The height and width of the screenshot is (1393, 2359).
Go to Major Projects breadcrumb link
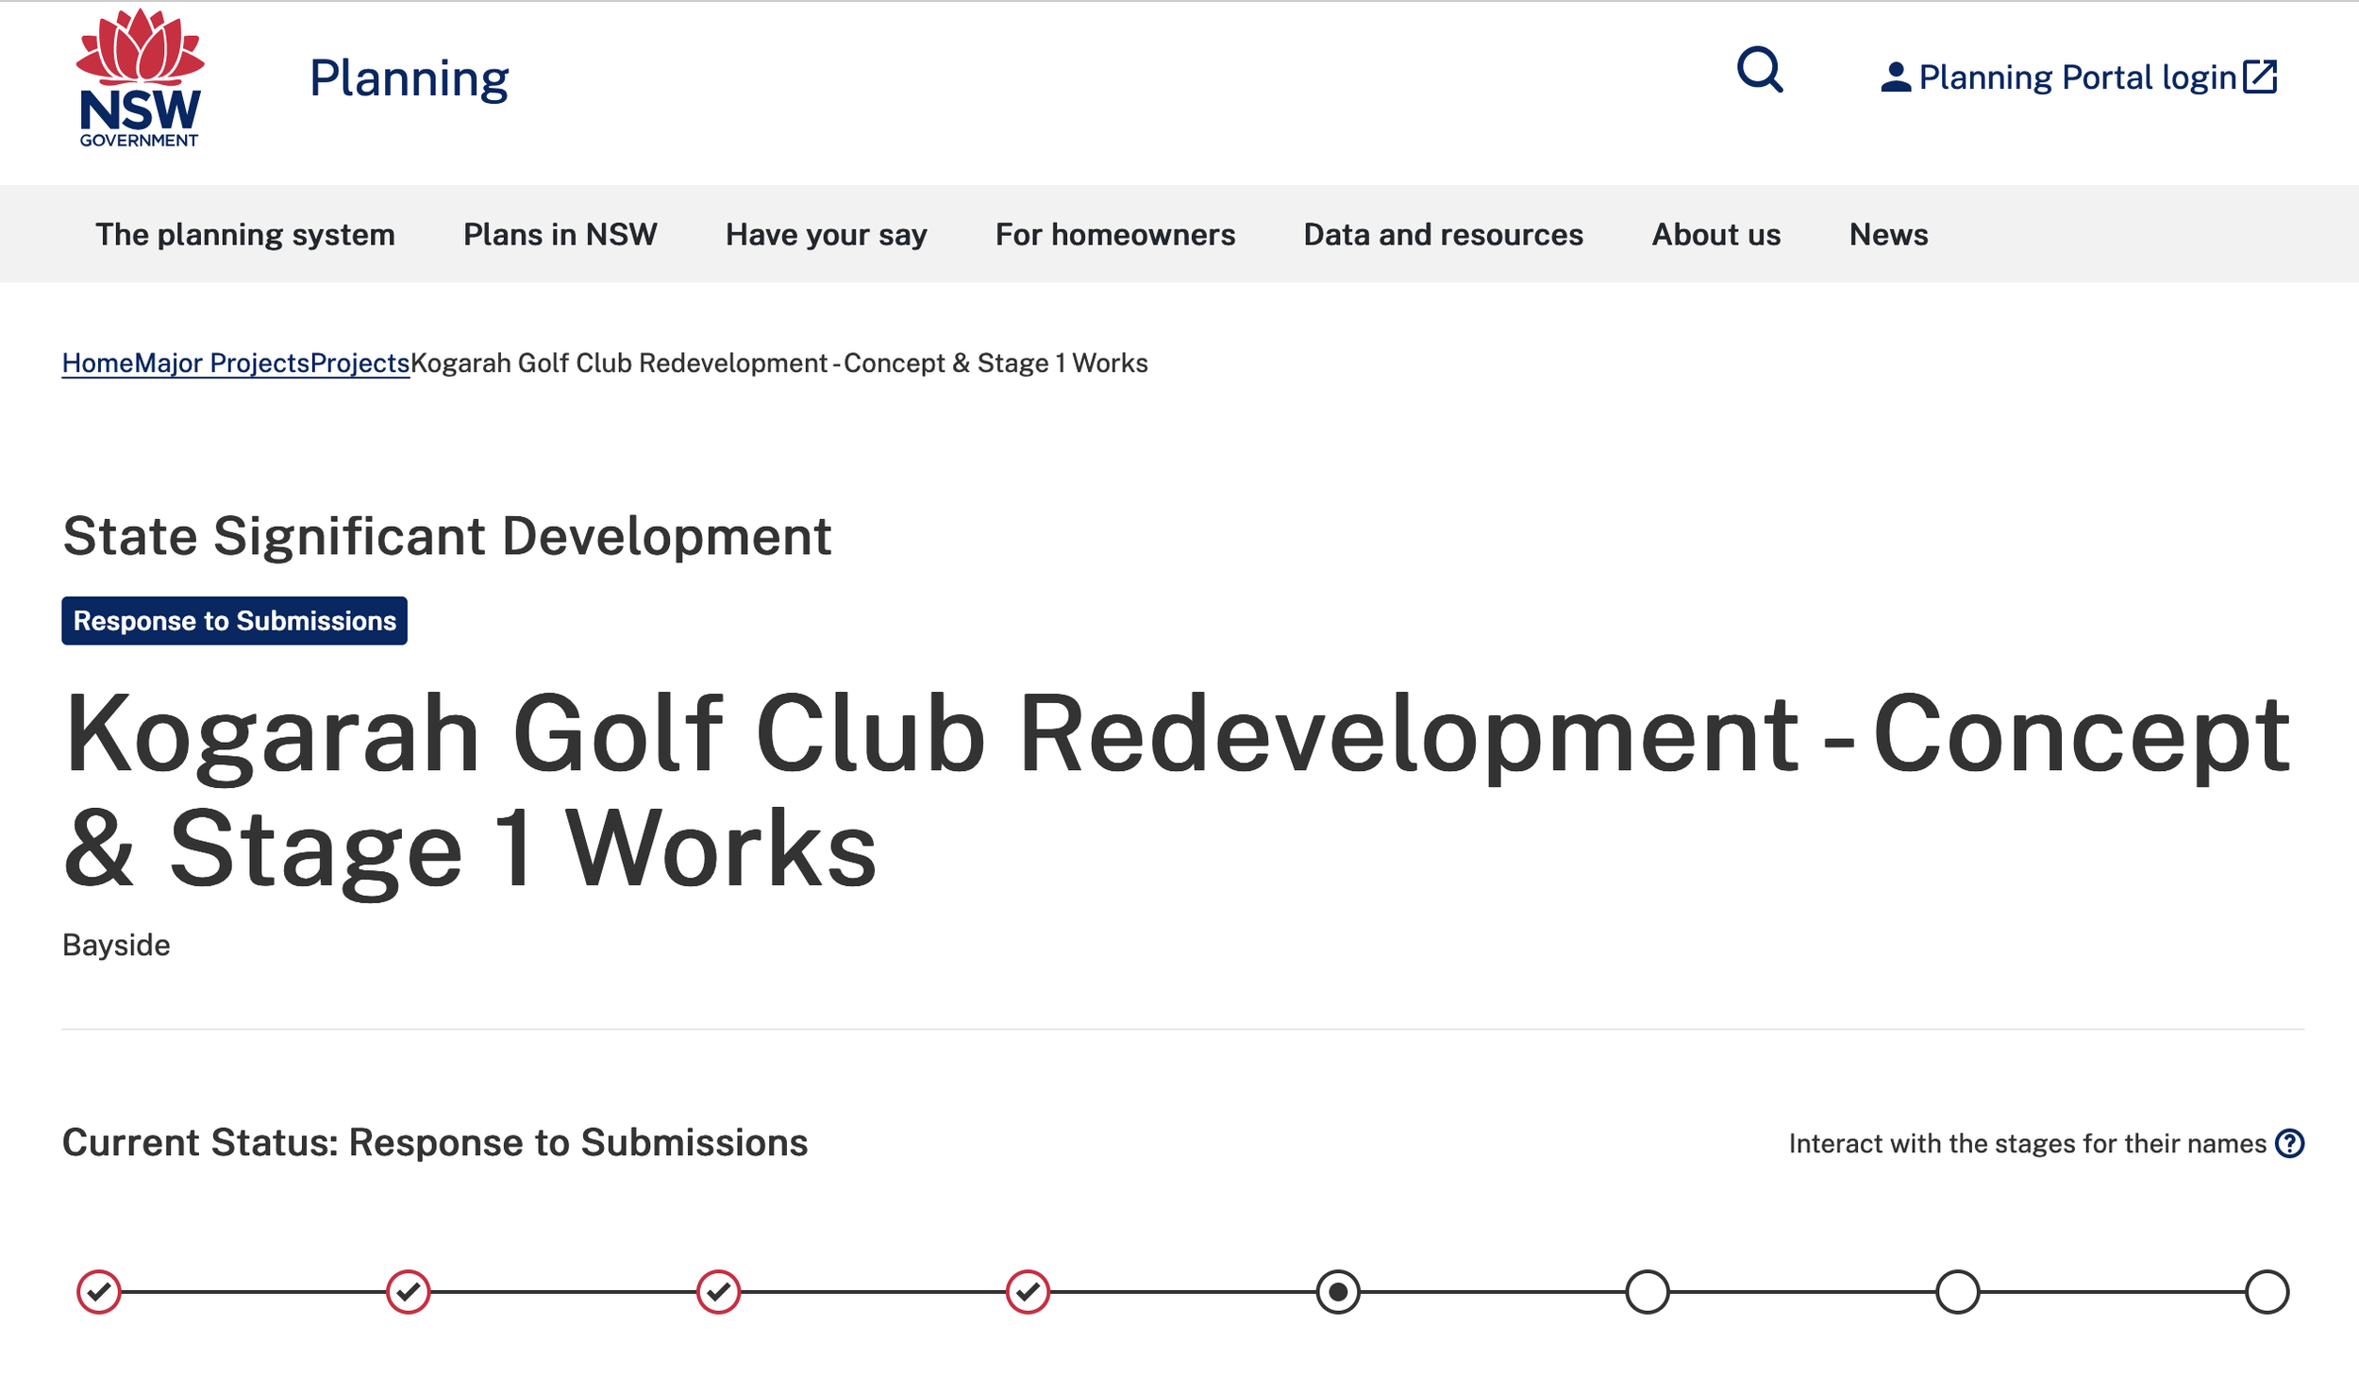coord(222,363)
